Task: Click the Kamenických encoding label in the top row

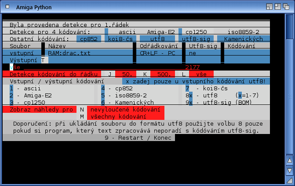Action: pyautogui.click(x=243, y=39)
